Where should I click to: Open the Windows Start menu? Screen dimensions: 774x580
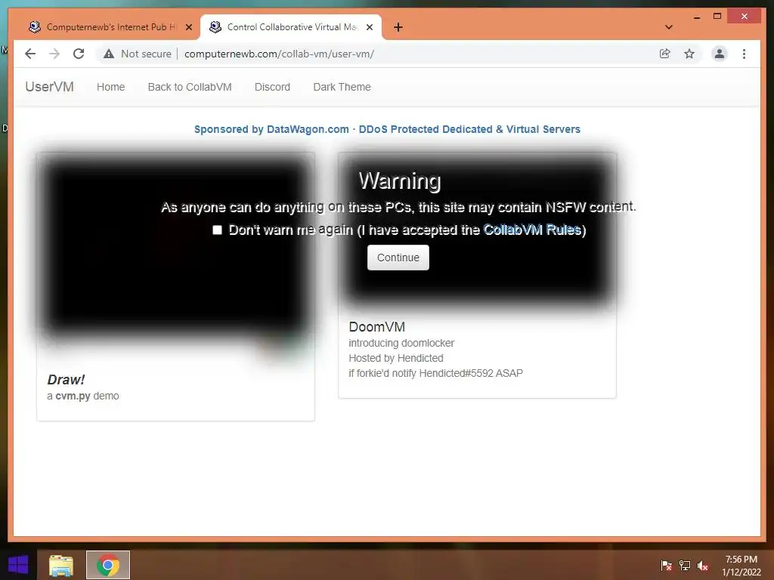pos(18,565)
